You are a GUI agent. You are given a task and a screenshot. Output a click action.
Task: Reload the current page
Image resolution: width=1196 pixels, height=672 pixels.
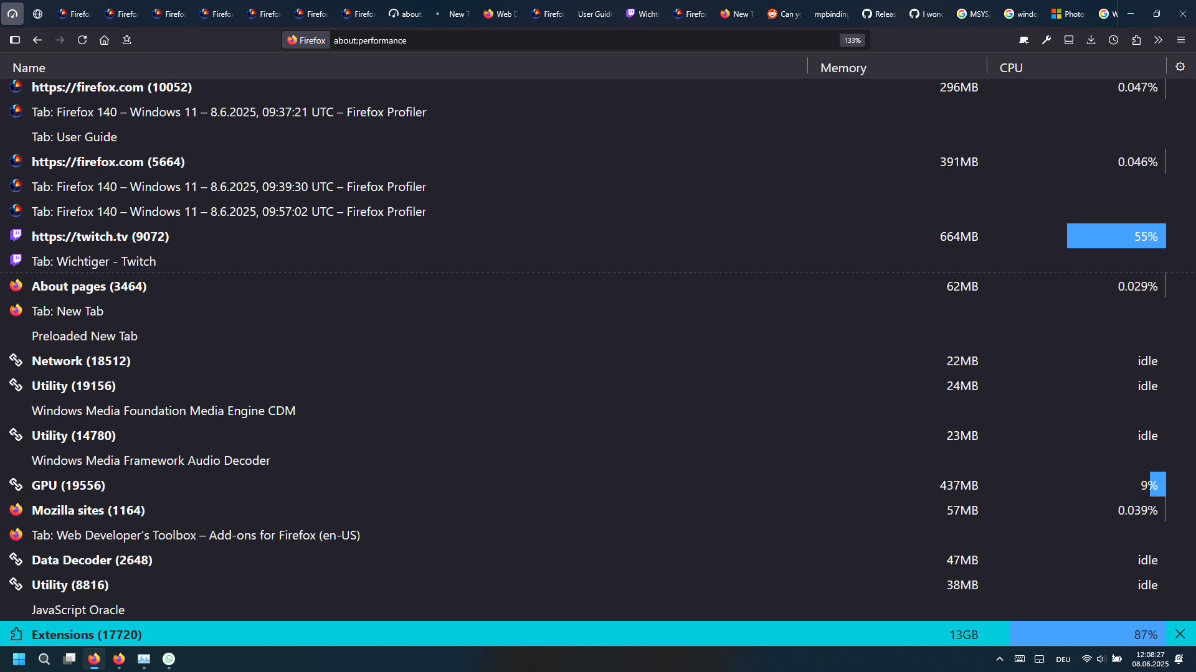(82, 40)
